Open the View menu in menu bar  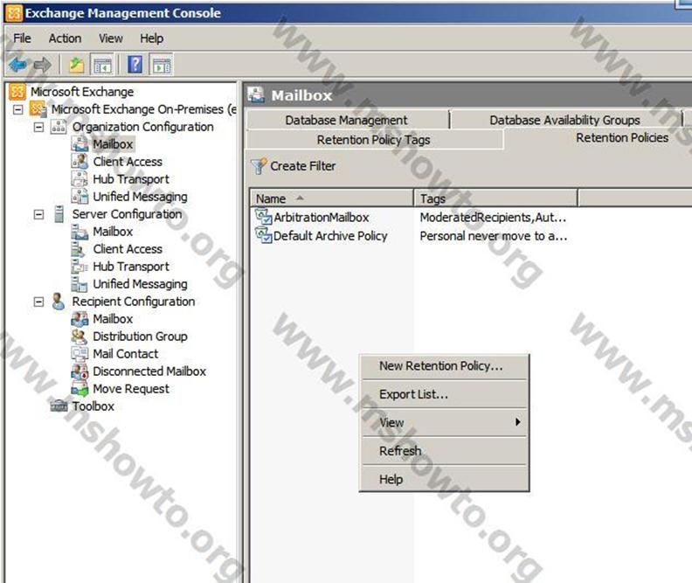[x=111, y=38]
